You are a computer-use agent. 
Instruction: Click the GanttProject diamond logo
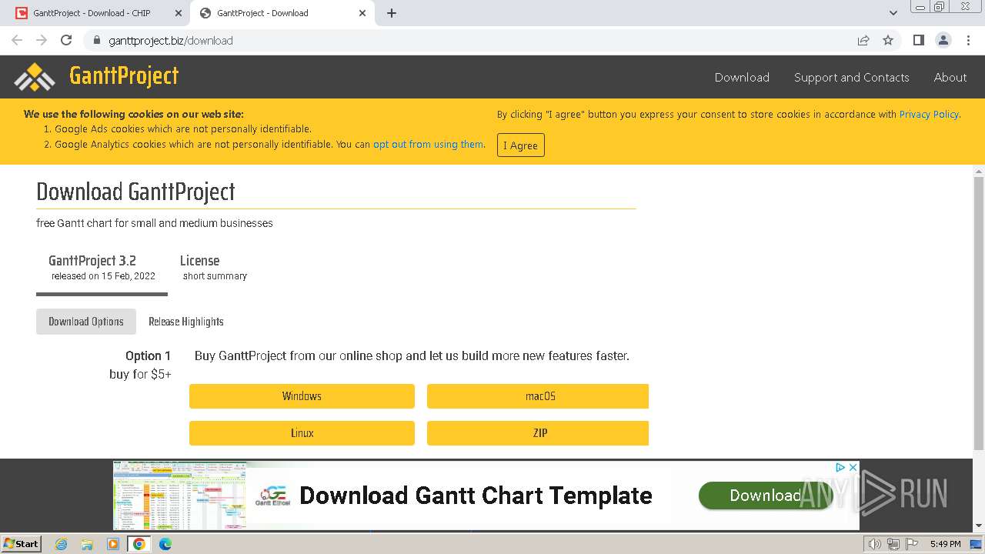35,77
